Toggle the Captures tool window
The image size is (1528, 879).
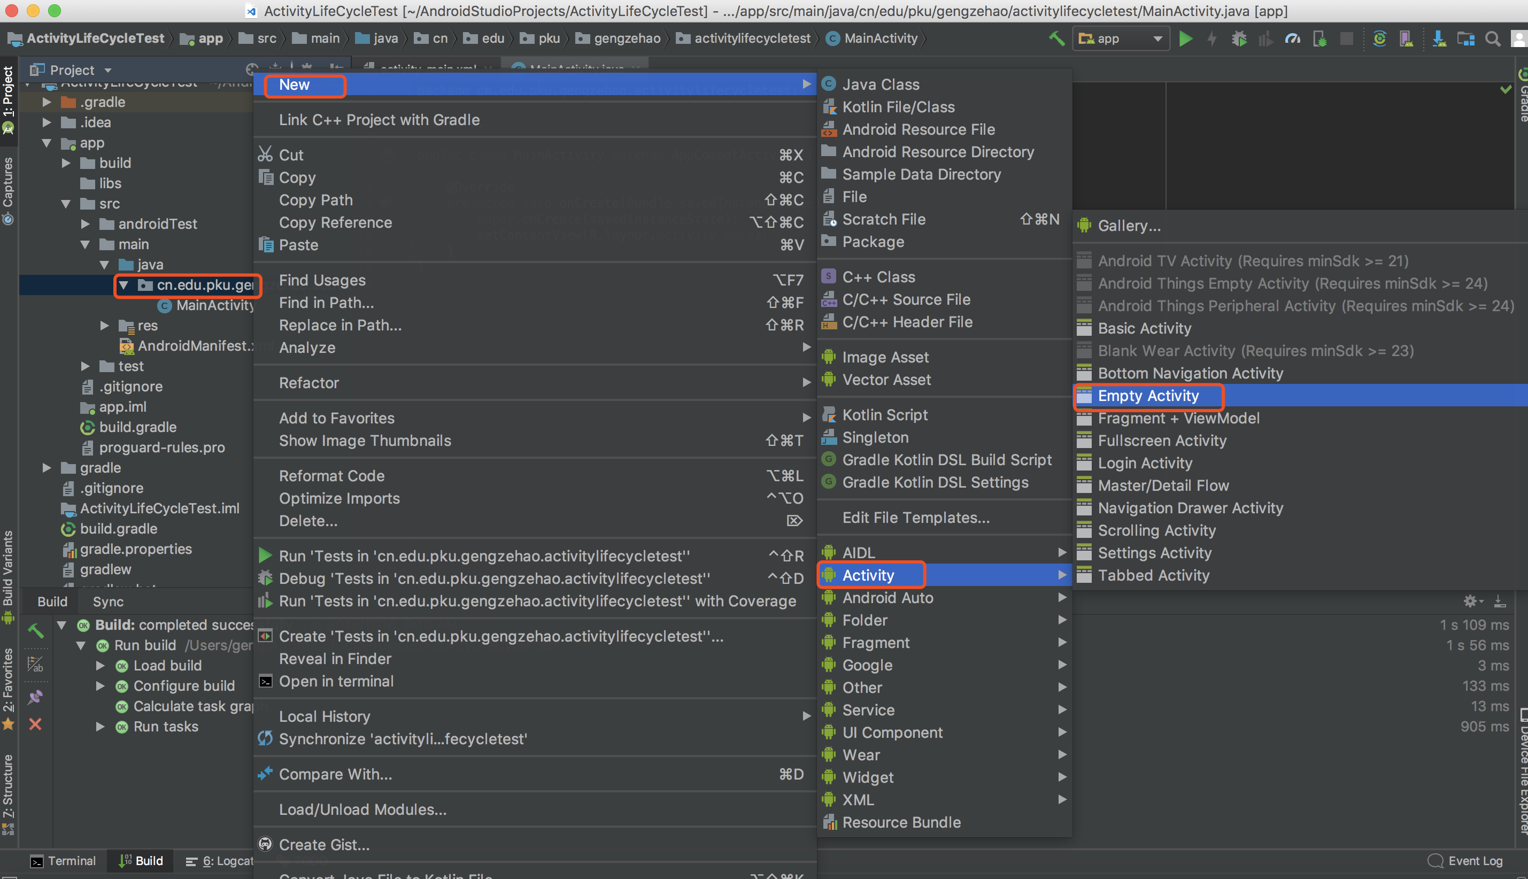point(8,191)
